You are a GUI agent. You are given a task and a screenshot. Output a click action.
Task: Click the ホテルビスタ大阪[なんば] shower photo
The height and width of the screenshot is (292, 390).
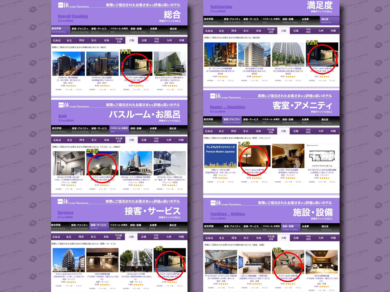[69, 163]
